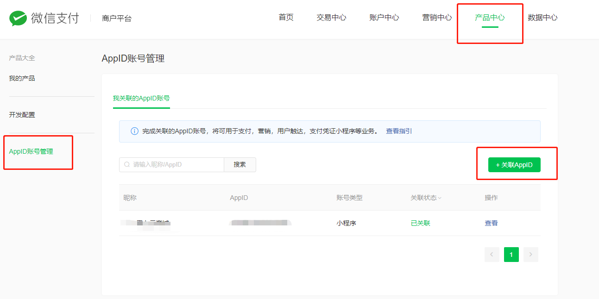Click the 已关联 status text
This screenshot has width=599, height=299.
tap(420, 223)
